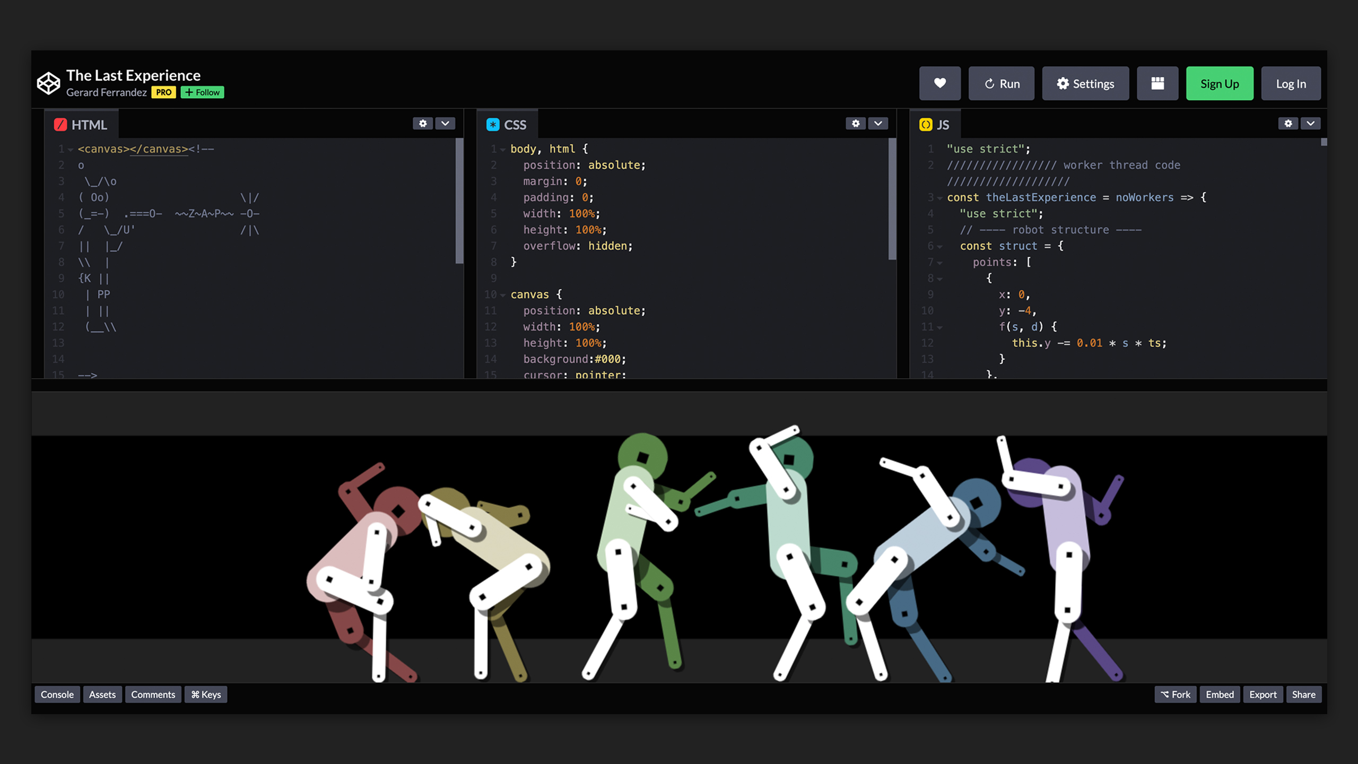The height and width of the screenshot is (764, 1358).
Task: Toggle Follow for Gerard Ferrandez
Action: point(202,92)
